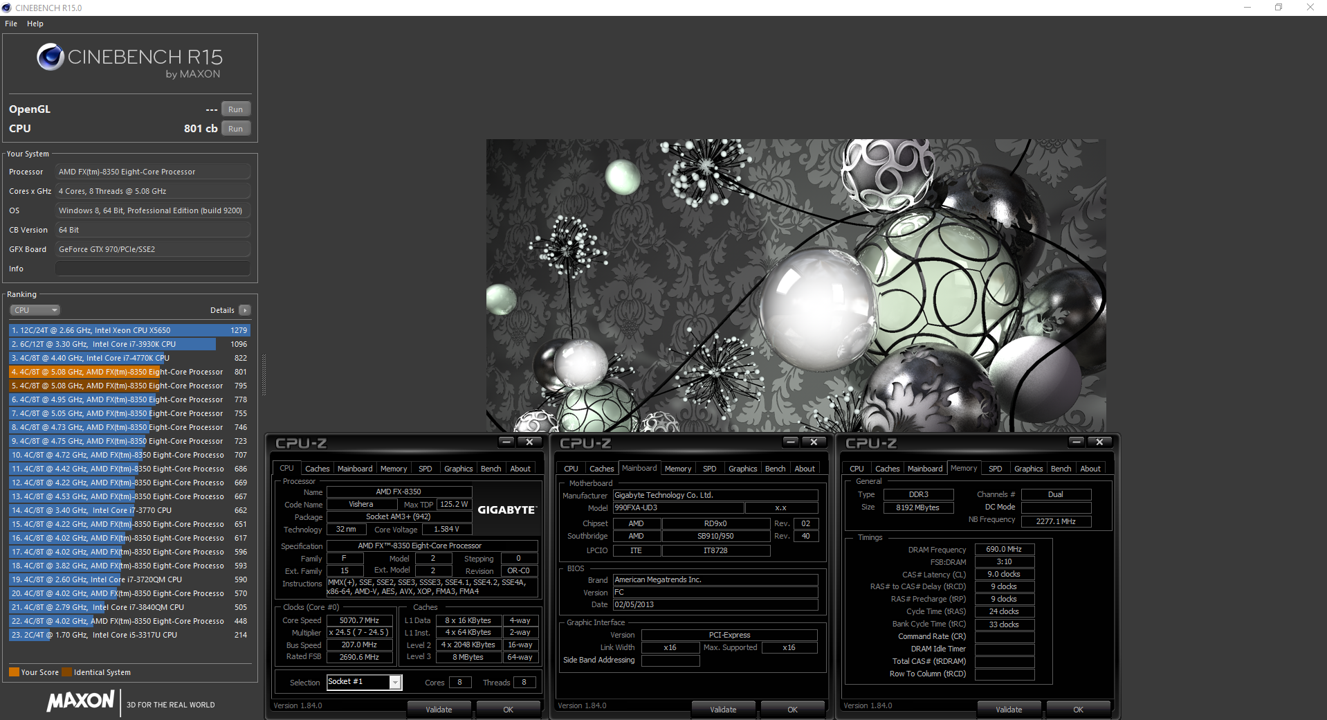Click the MAXON logo at bottom
Viewport: 1327px width, 720px height.
[x=80, y=701]
